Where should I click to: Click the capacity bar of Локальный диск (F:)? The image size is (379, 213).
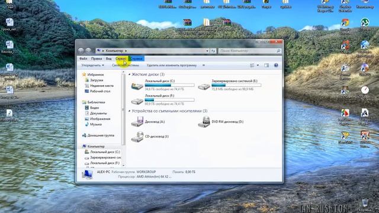170,100
